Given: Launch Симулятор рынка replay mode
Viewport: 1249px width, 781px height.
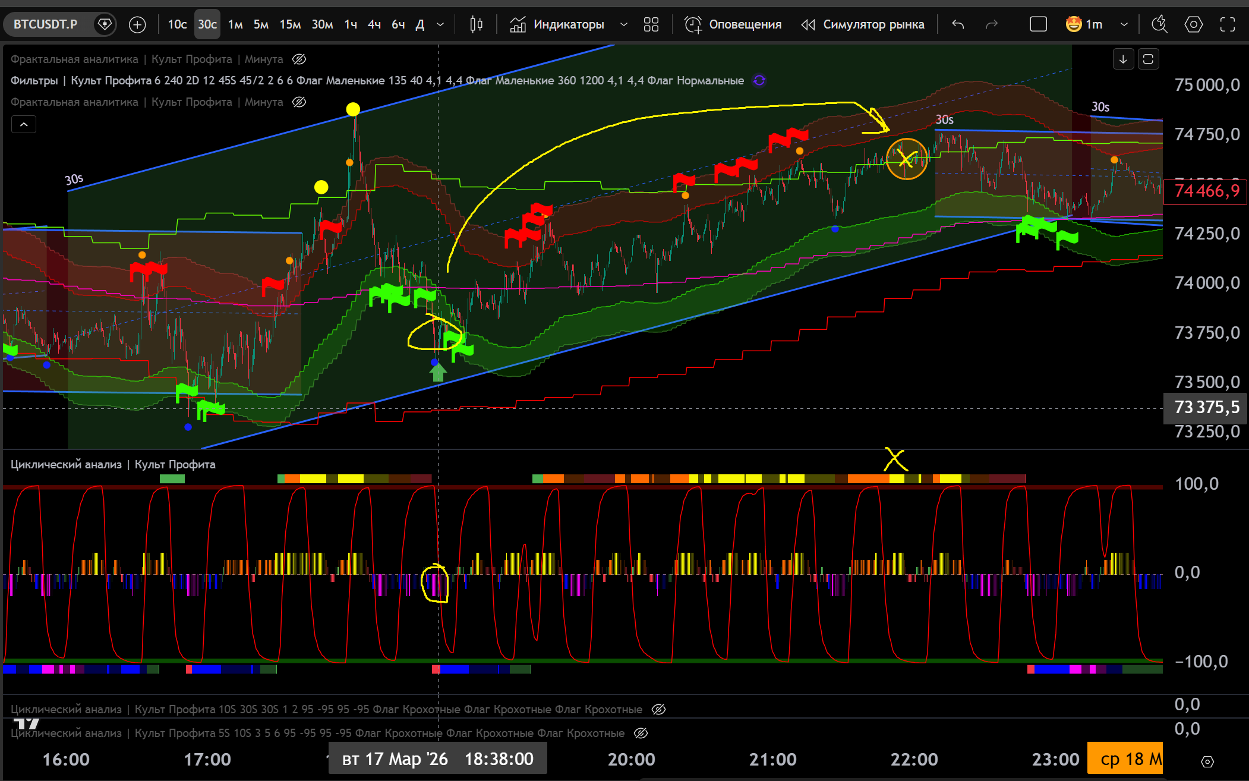Looking at the screenshot, I should (x=863, y=24).
